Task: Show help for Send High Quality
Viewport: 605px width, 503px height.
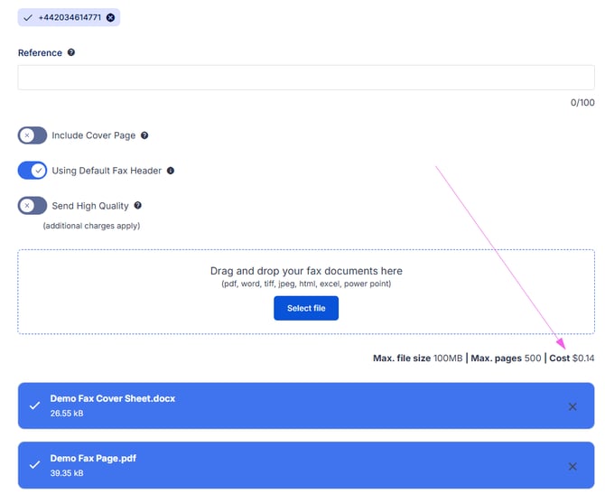Action: (138, 206)
